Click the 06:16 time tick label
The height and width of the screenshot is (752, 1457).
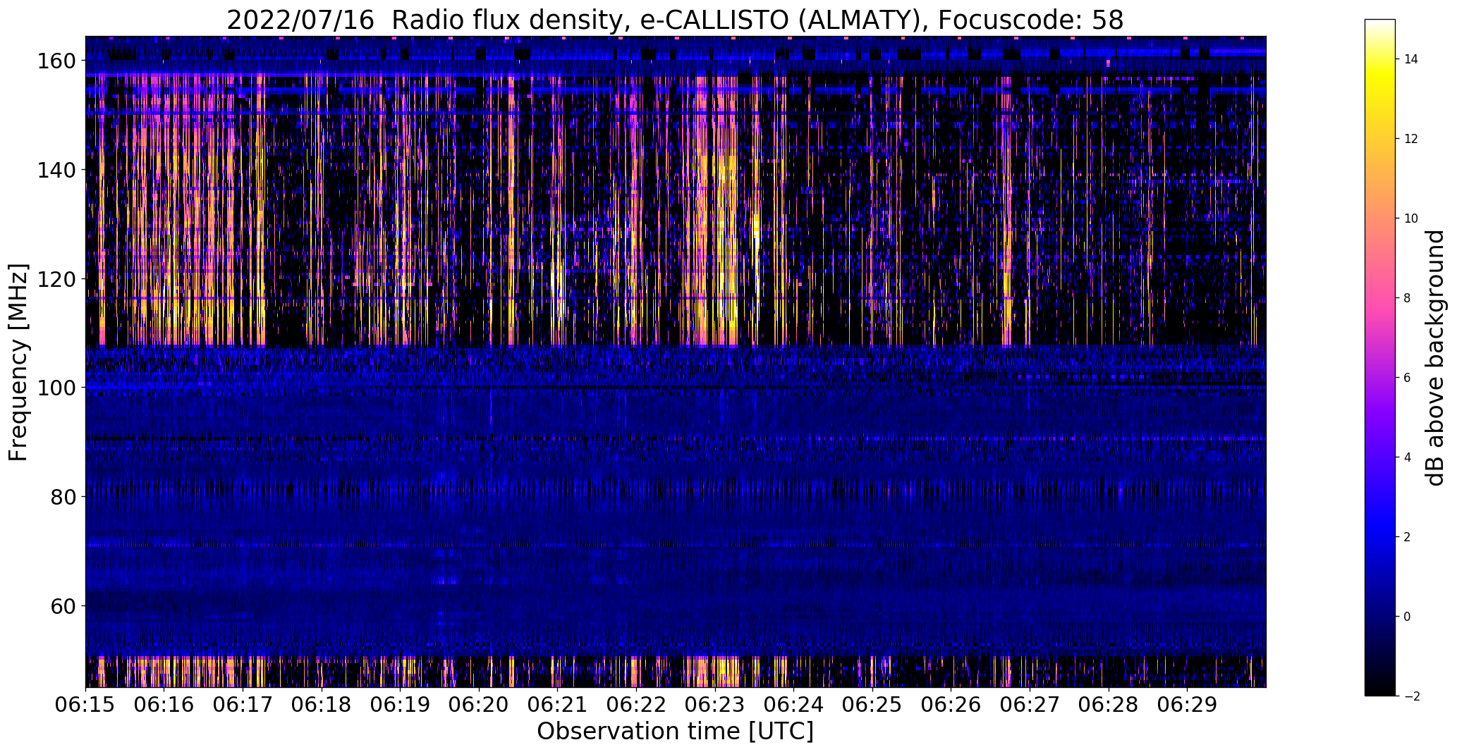click(164, 705)
